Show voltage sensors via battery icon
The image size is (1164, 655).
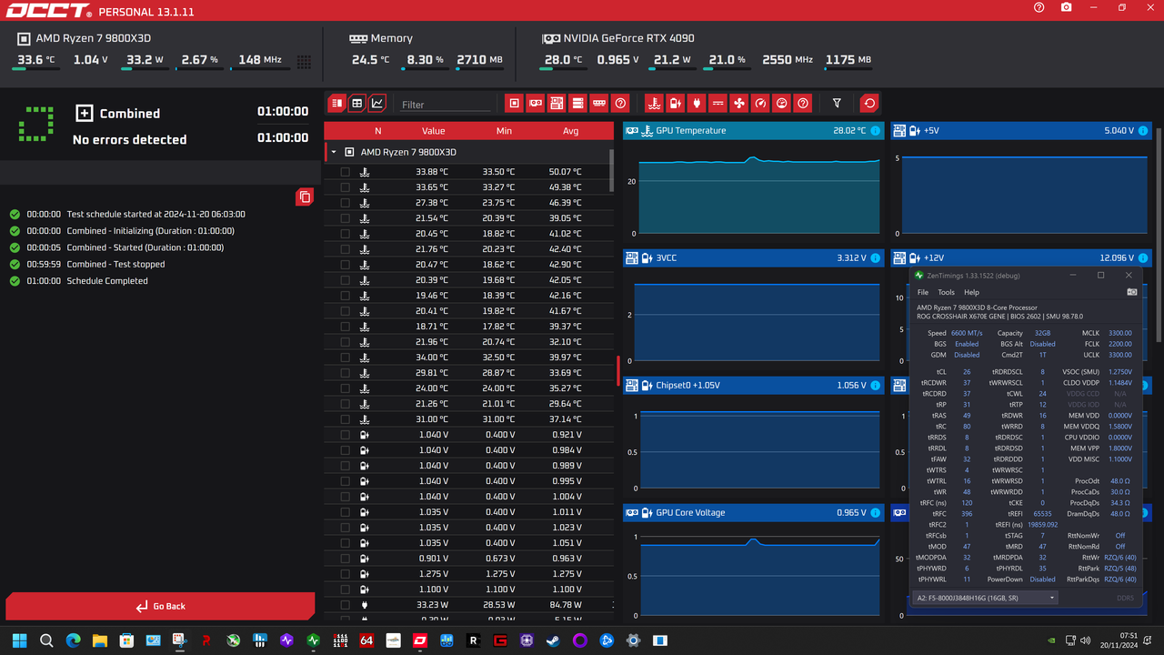(x=675, y=104)
